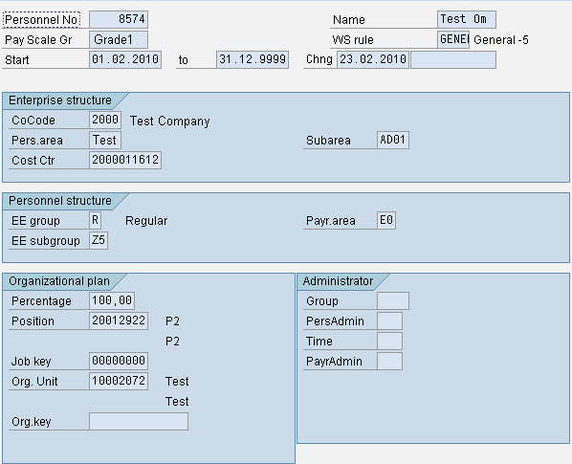
Task: Select the Position field 20012922
Action: [119, 320]
